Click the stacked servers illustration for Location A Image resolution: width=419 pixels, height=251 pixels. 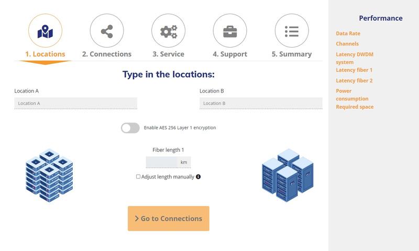[x=49, y=175]
